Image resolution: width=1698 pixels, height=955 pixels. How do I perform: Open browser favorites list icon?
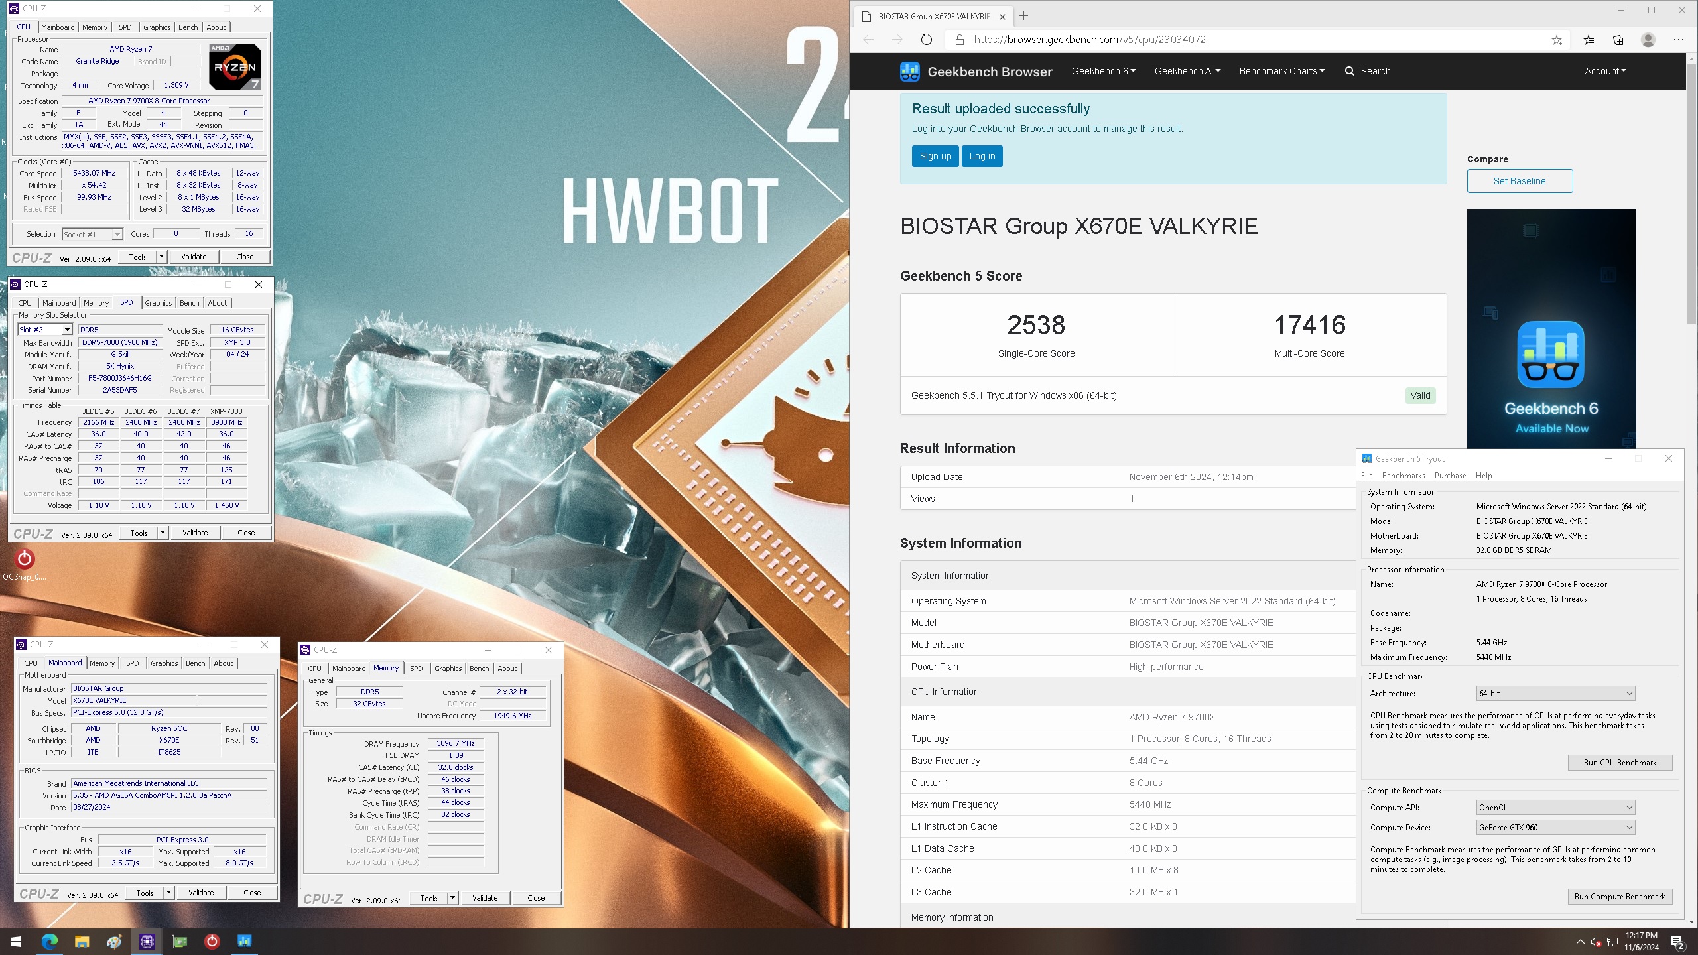coord(1589,40)
